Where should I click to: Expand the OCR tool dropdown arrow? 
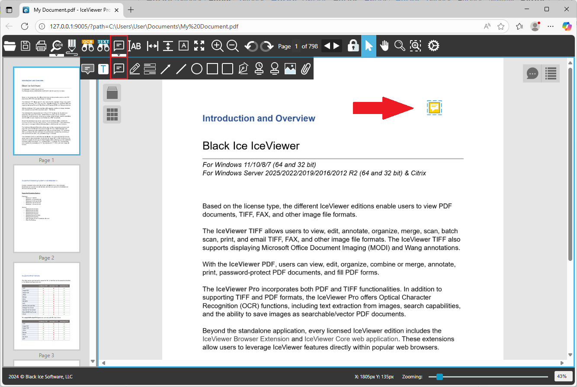pos(57,55)
